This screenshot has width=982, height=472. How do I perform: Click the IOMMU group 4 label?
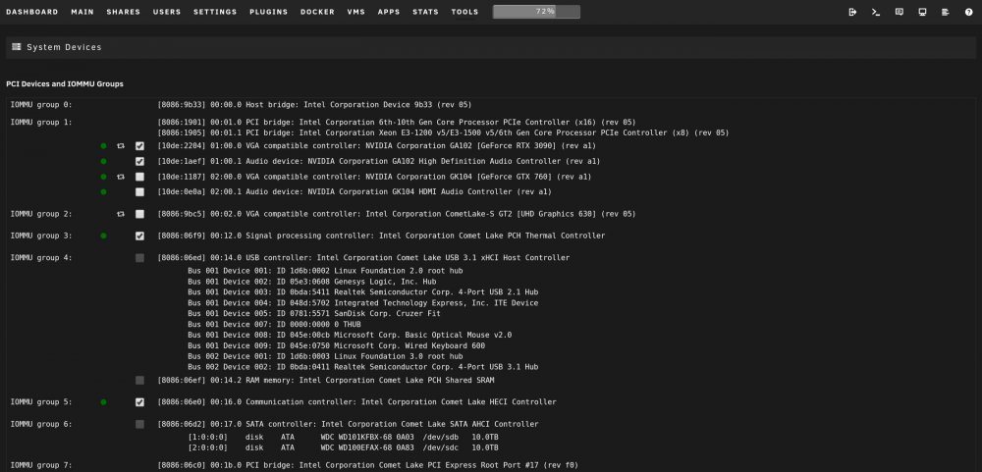coord(41,258)
